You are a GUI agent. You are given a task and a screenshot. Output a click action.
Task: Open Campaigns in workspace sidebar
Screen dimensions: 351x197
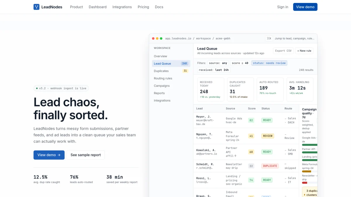[x=171, y=86]
